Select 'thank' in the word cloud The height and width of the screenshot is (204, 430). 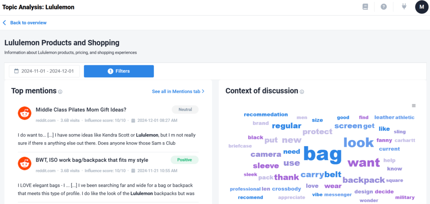click(286, 177)
